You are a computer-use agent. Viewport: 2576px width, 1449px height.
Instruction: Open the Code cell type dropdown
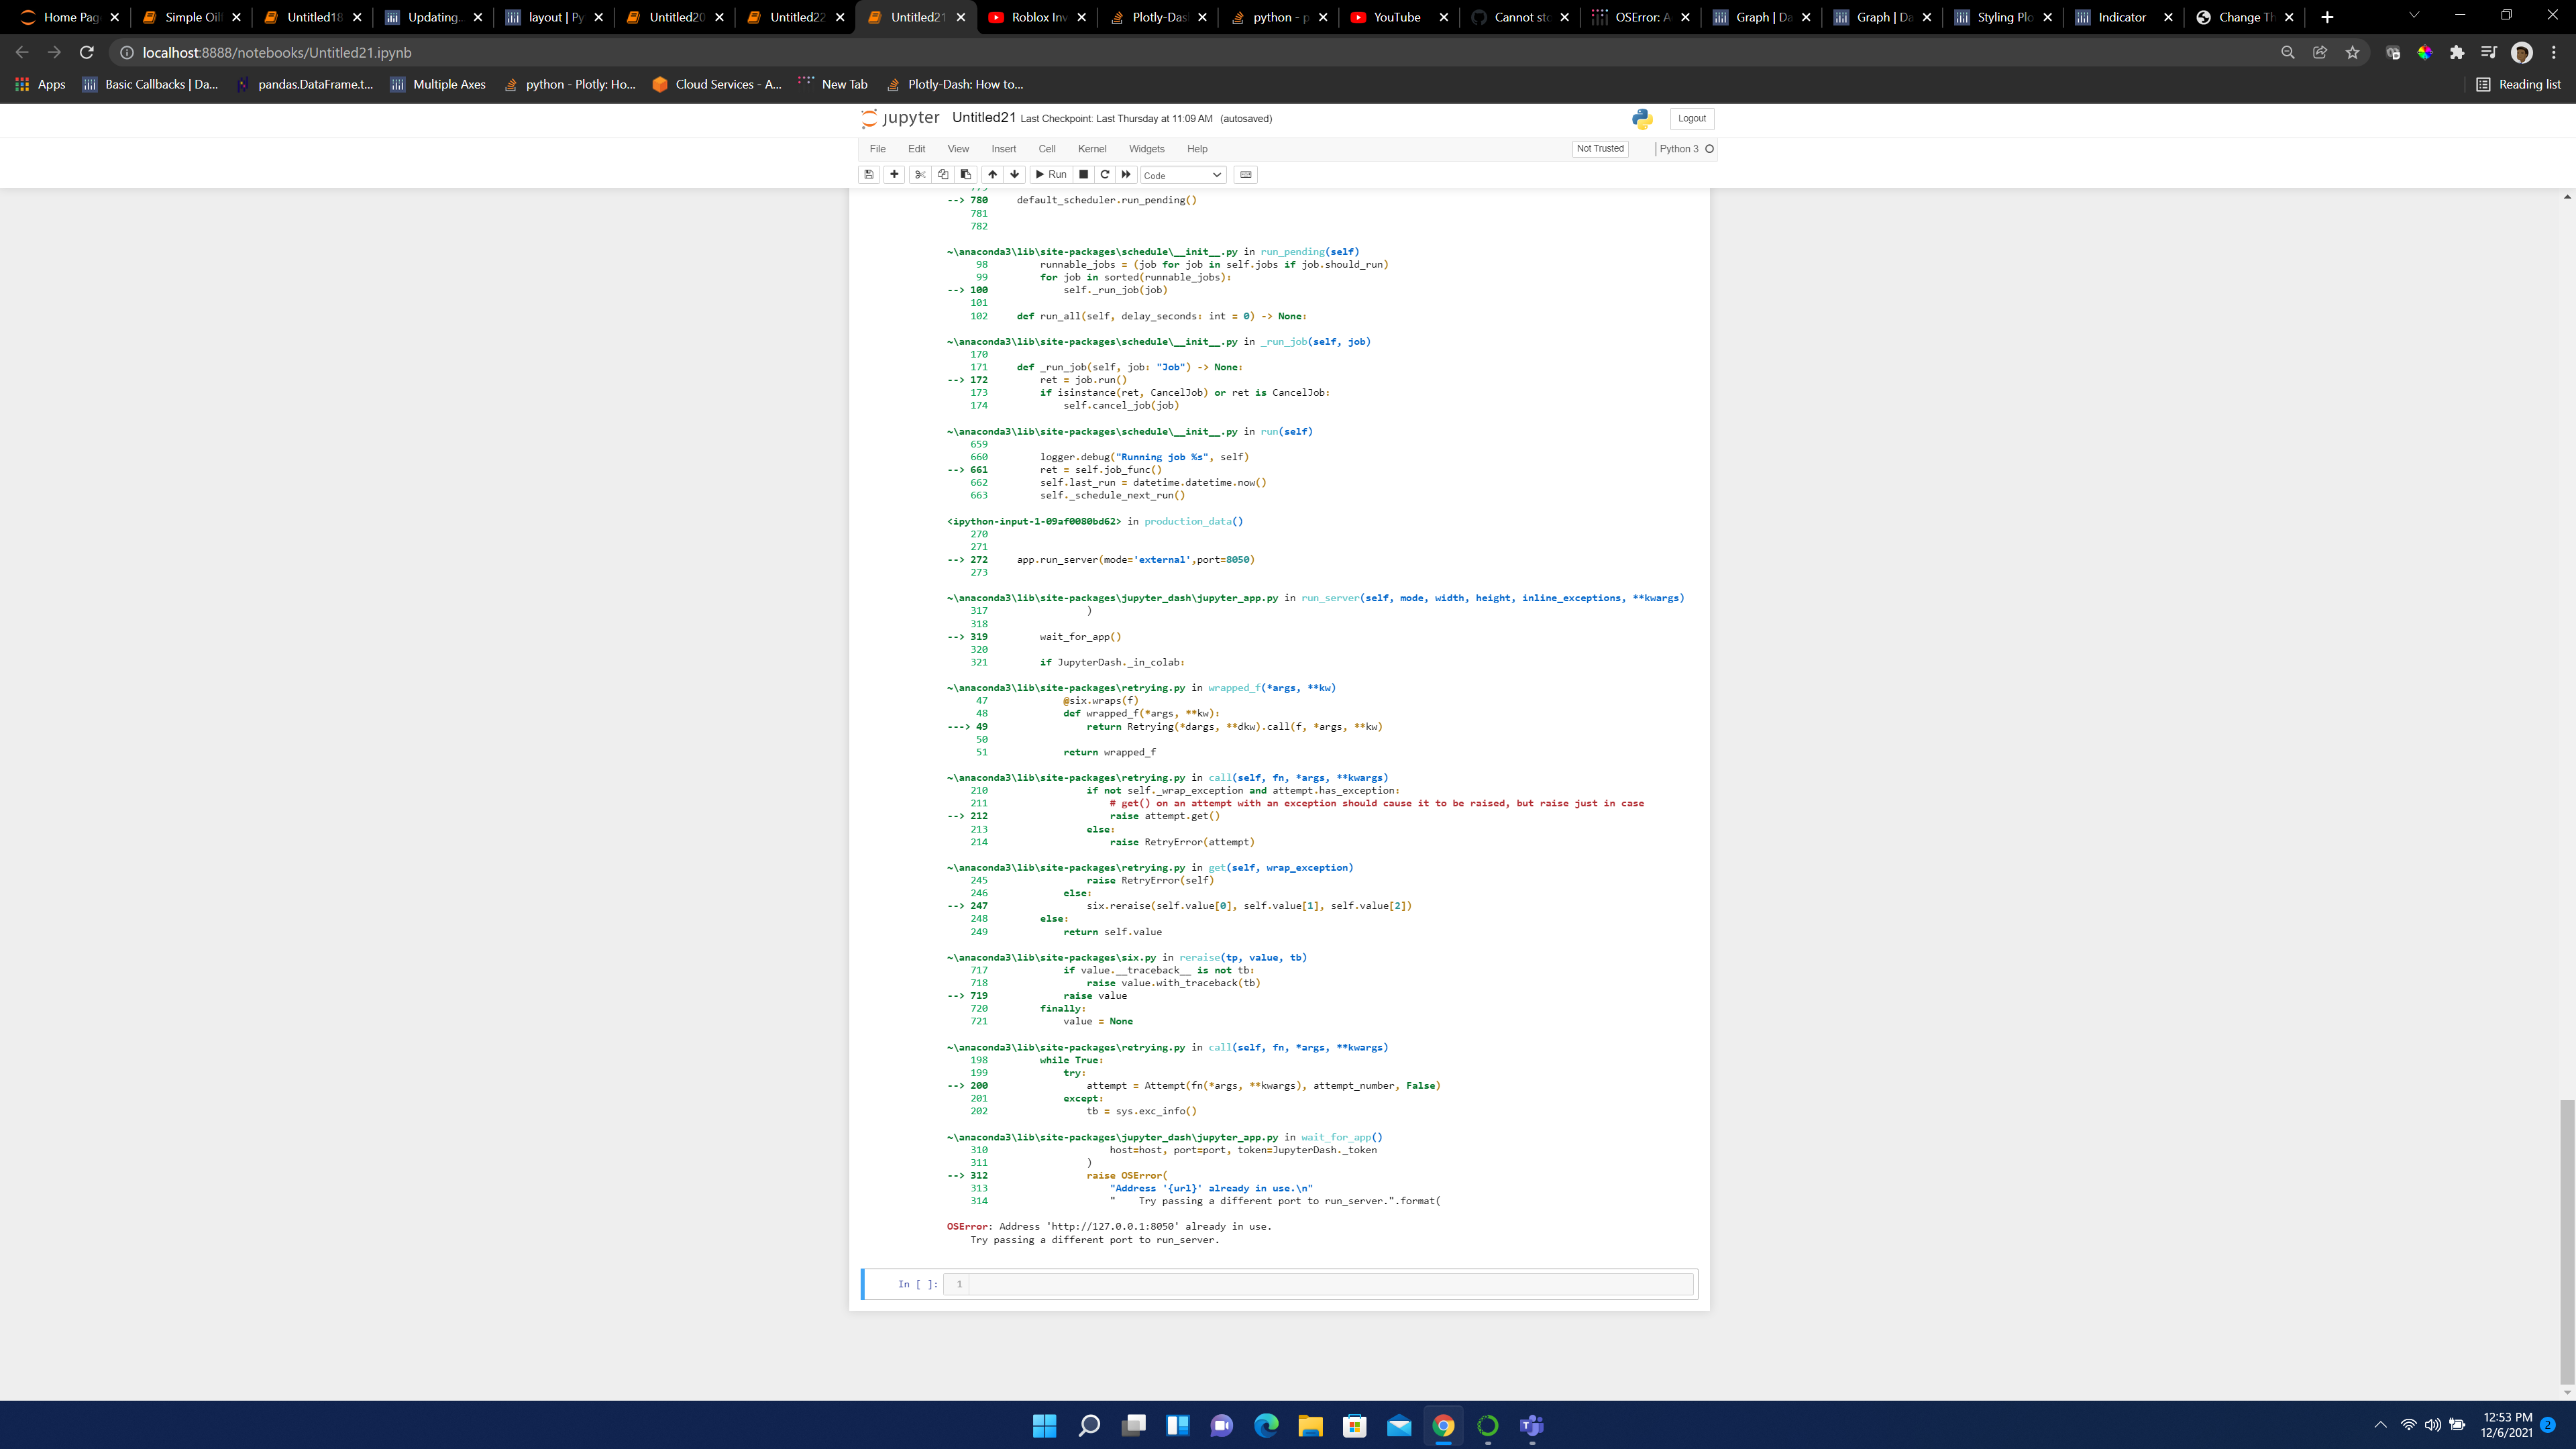[1183, 175]
